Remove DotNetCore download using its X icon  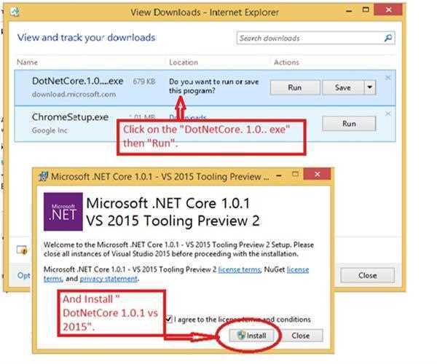[387, 77]
